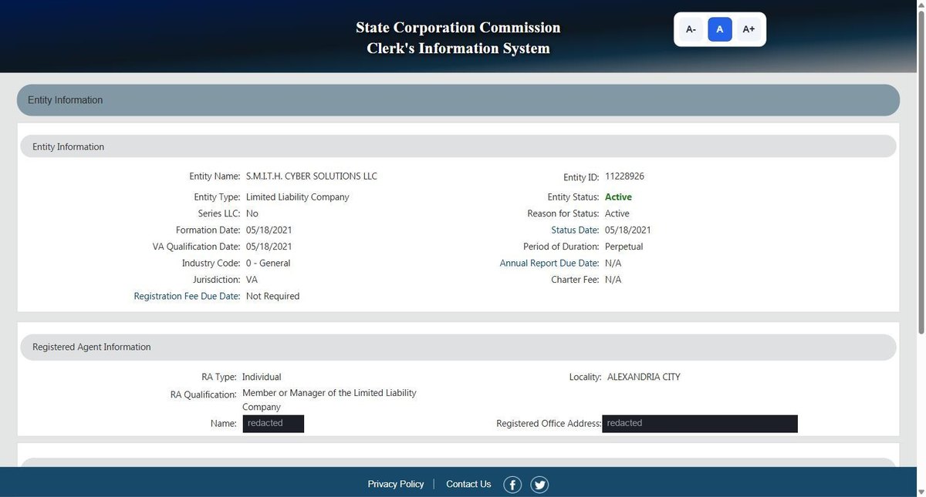Open the Twitter page icon in footer
This screenshot has width=926, height=497.
click(x=539, y=485)
